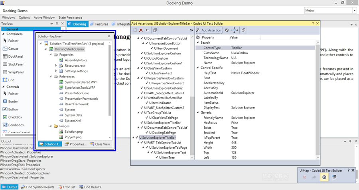Open the Find Symbol Results tab
359x190 pixels.
tap(37, 187)
